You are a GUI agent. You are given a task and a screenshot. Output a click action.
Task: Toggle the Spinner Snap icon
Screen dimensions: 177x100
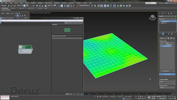click(x=74, y=6)
